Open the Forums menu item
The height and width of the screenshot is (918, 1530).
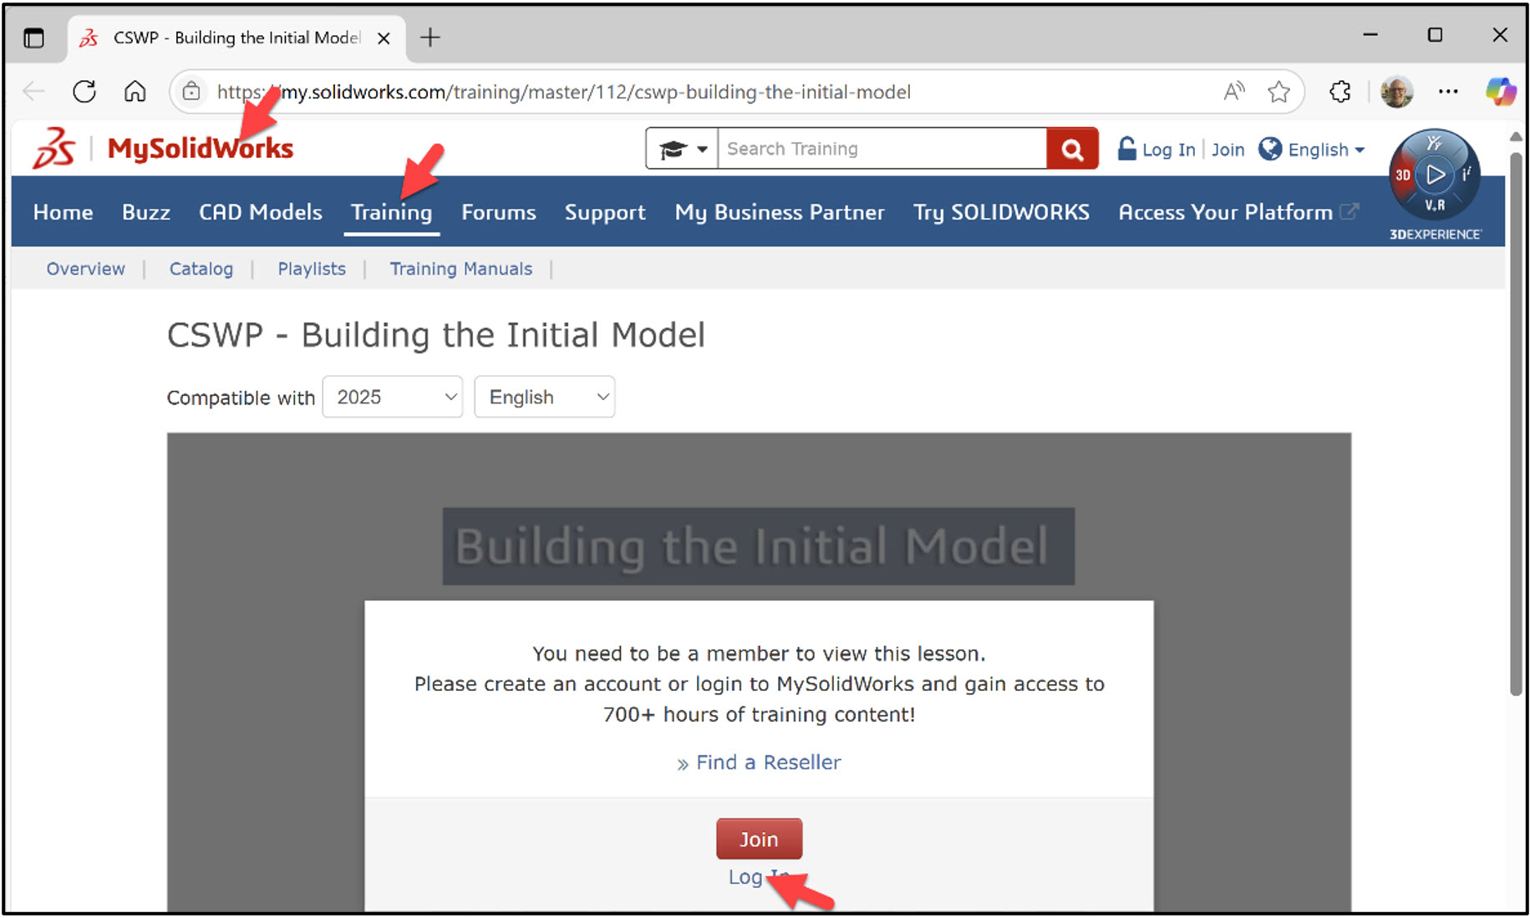[499, 212]
